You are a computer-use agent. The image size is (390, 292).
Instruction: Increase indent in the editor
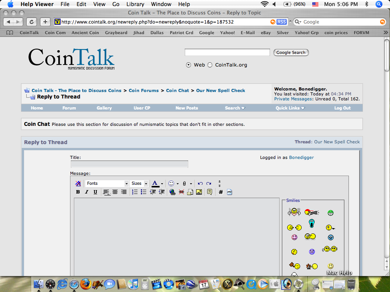(161, 192)
